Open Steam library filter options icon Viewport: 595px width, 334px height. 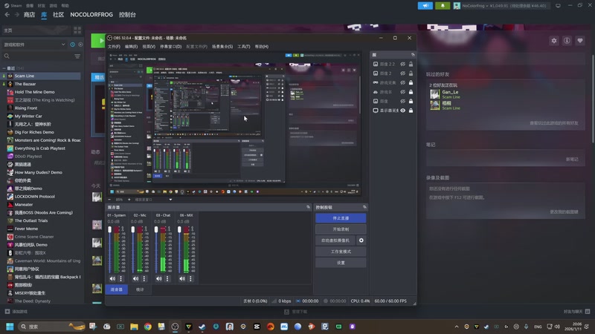click(77, 56)
